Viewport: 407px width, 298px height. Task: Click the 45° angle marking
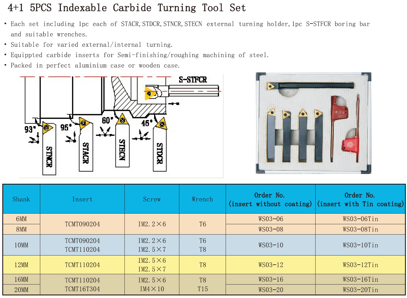[147, 123]
